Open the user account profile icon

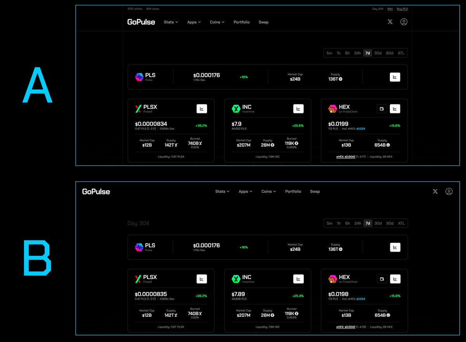(404, 22)
